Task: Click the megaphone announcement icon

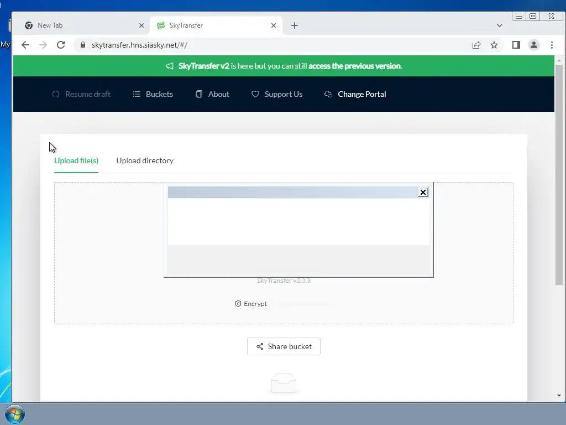Action: (170, 66)
